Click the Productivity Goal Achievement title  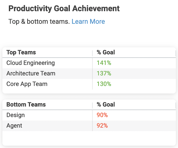(x=64, y=8)
